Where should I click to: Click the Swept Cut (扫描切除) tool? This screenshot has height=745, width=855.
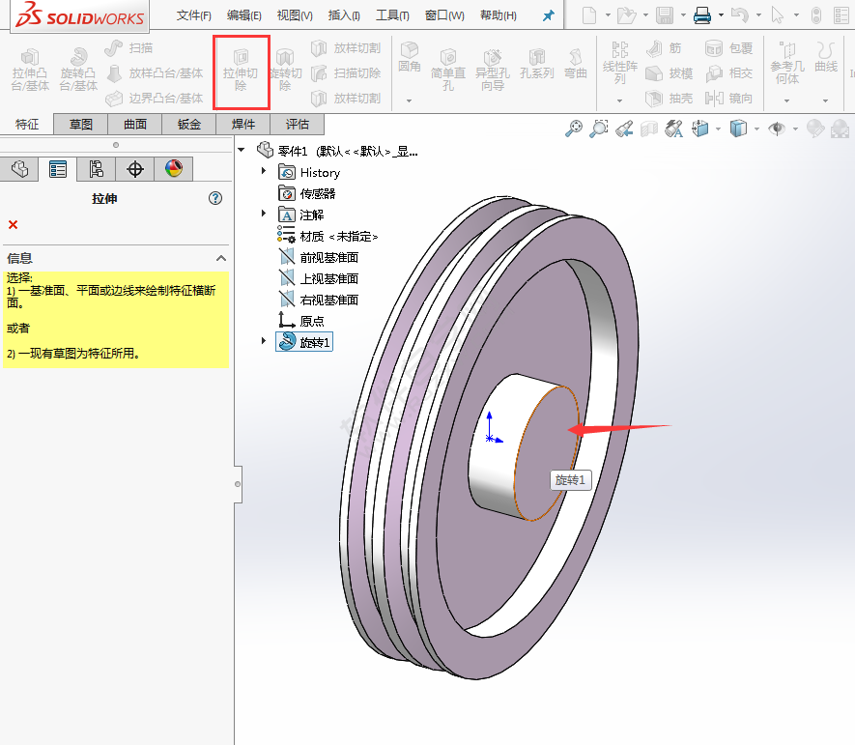(x=346, y=73)
